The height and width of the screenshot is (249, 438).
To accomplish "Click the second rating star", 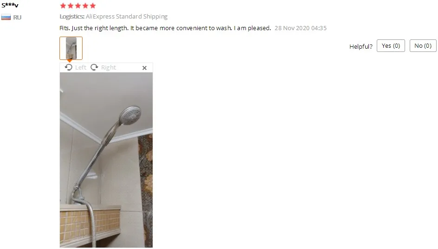I will click(x=71, y=6).
